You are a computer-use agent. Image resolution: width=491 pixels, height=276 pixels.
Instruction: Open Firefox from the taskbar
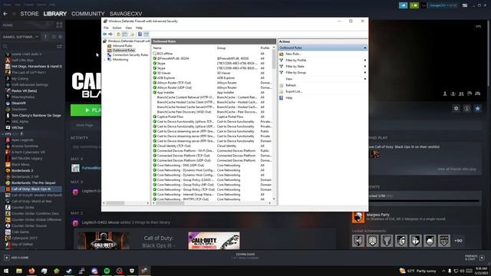(31, 271)
